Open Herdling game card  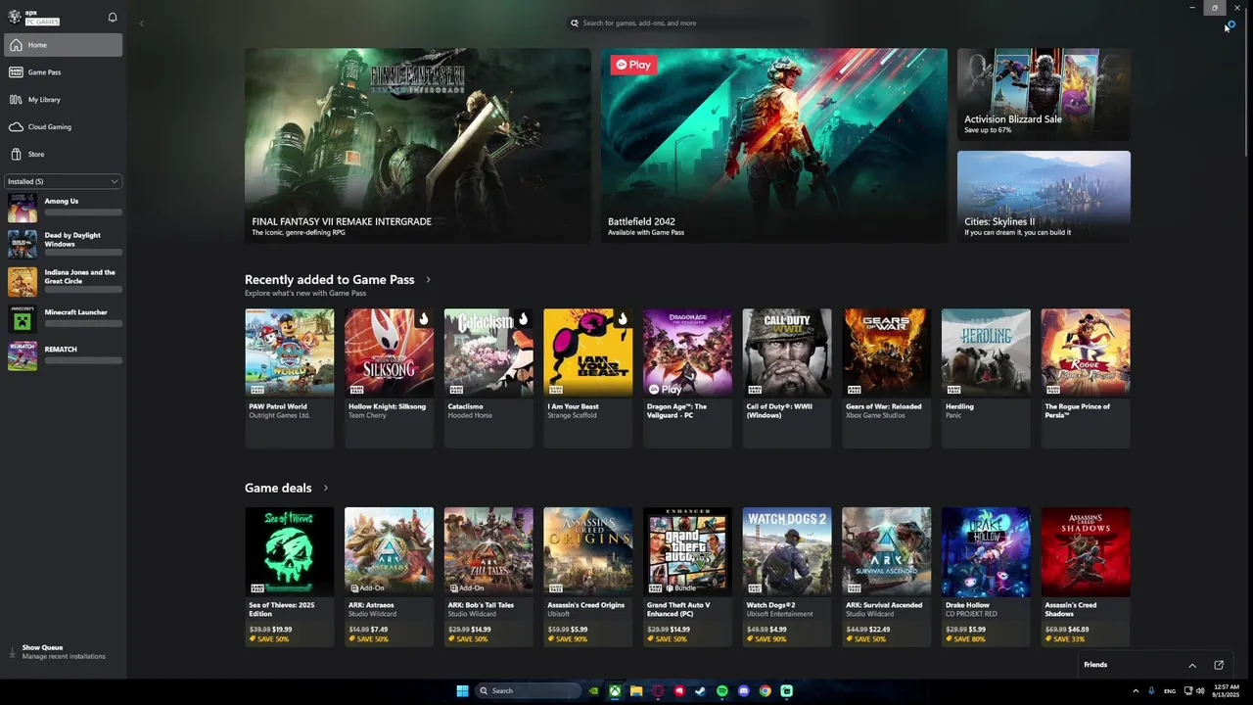click(x=986, y=378)
